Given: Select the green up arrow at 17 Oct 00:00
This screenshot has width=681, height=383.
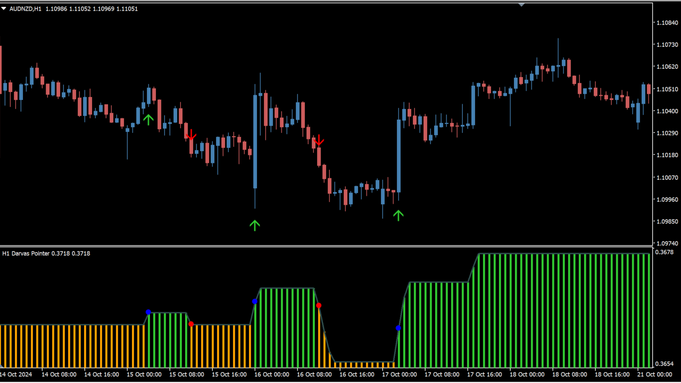Looking at the screenshot, I should (x=398, y=215).
